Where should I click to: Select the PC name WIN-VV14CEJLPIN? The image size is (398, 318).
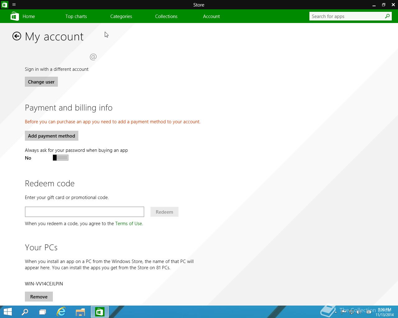44,284
